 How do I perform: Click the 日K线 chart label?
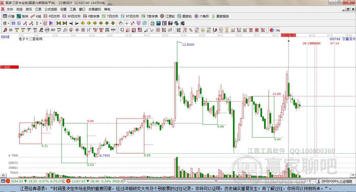(x=5, y=37)
